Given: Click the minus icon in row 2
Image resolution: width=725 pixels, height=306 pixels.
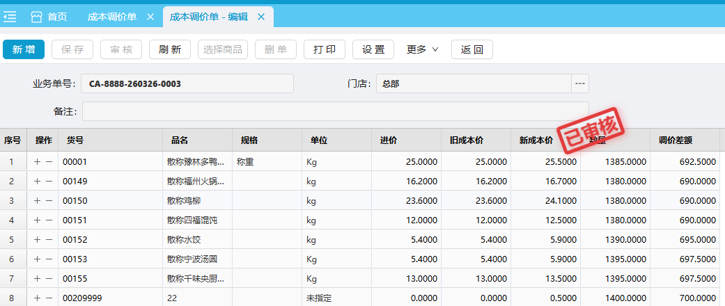Looking at the screenshot, I should click(x=49, y=181).
